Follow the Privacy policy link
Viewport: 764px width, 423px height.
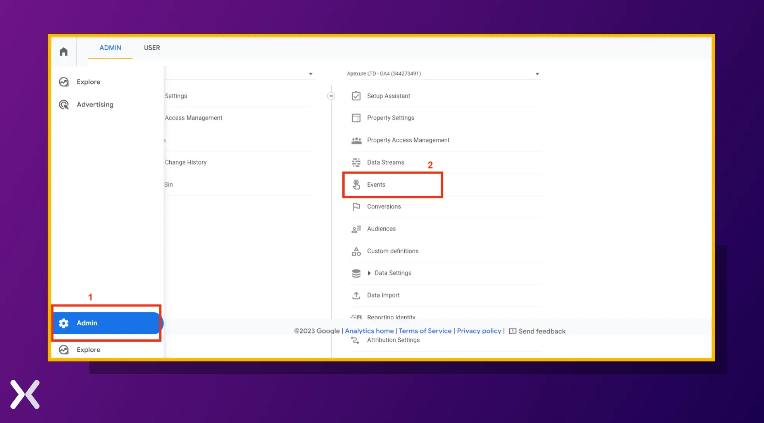pos(479,331)
